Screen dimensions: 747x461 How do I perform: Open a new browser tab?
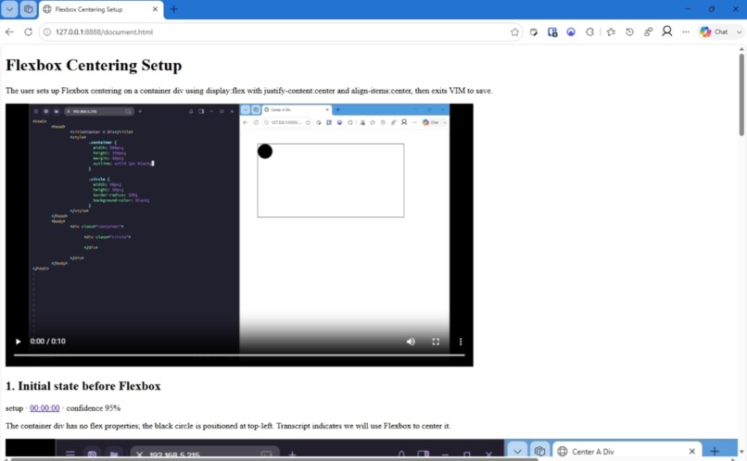[x=174, y=9]
